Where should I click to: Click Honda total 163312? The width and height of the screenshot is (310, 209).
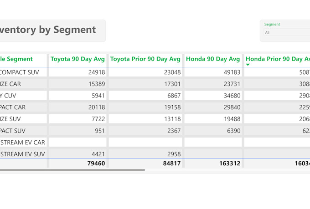[x=230, y=163]
